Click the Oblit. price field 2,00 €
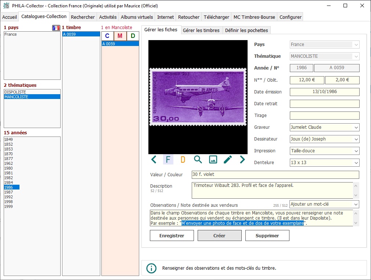 [342, 80]
